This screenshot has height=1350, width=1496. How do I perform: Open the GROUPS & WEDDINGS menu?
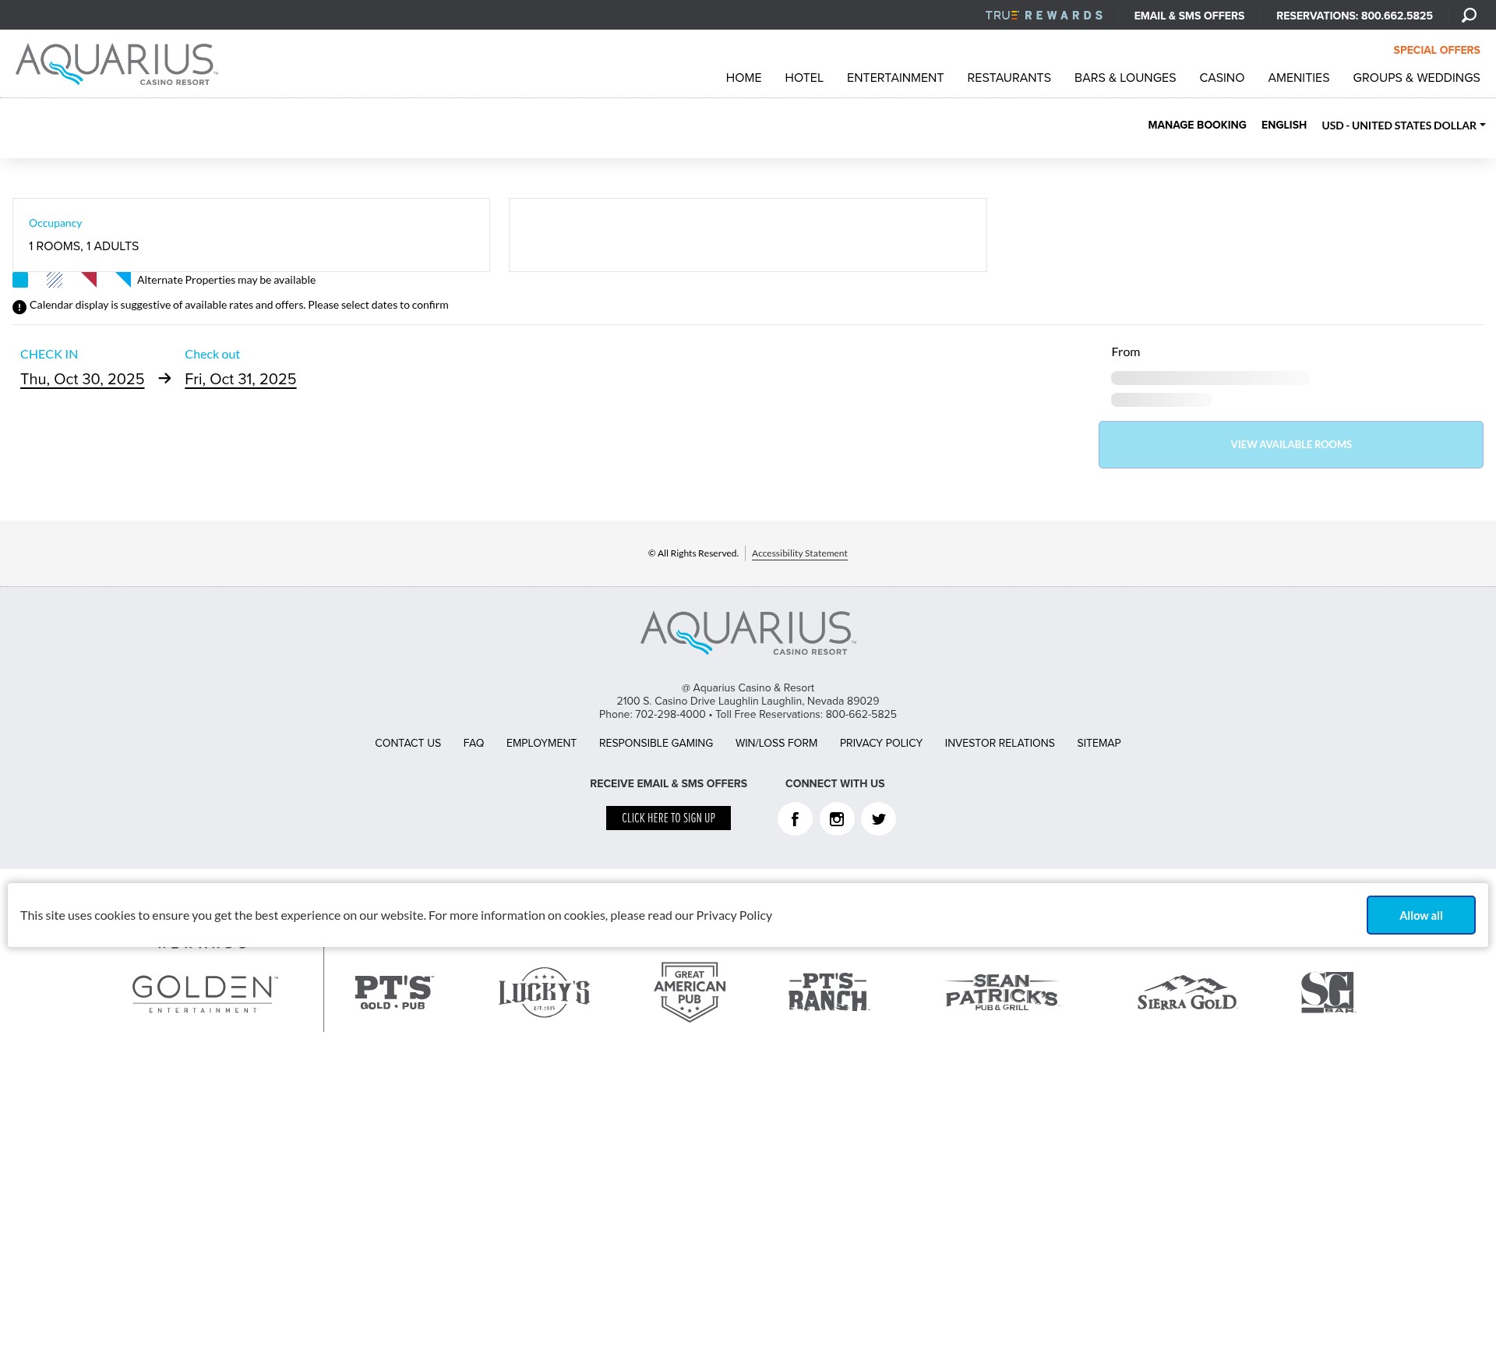tap(1416, 78)
